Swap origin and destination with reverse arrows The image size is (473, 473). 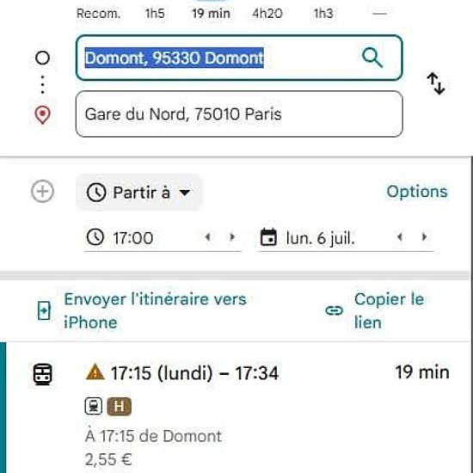436,83
